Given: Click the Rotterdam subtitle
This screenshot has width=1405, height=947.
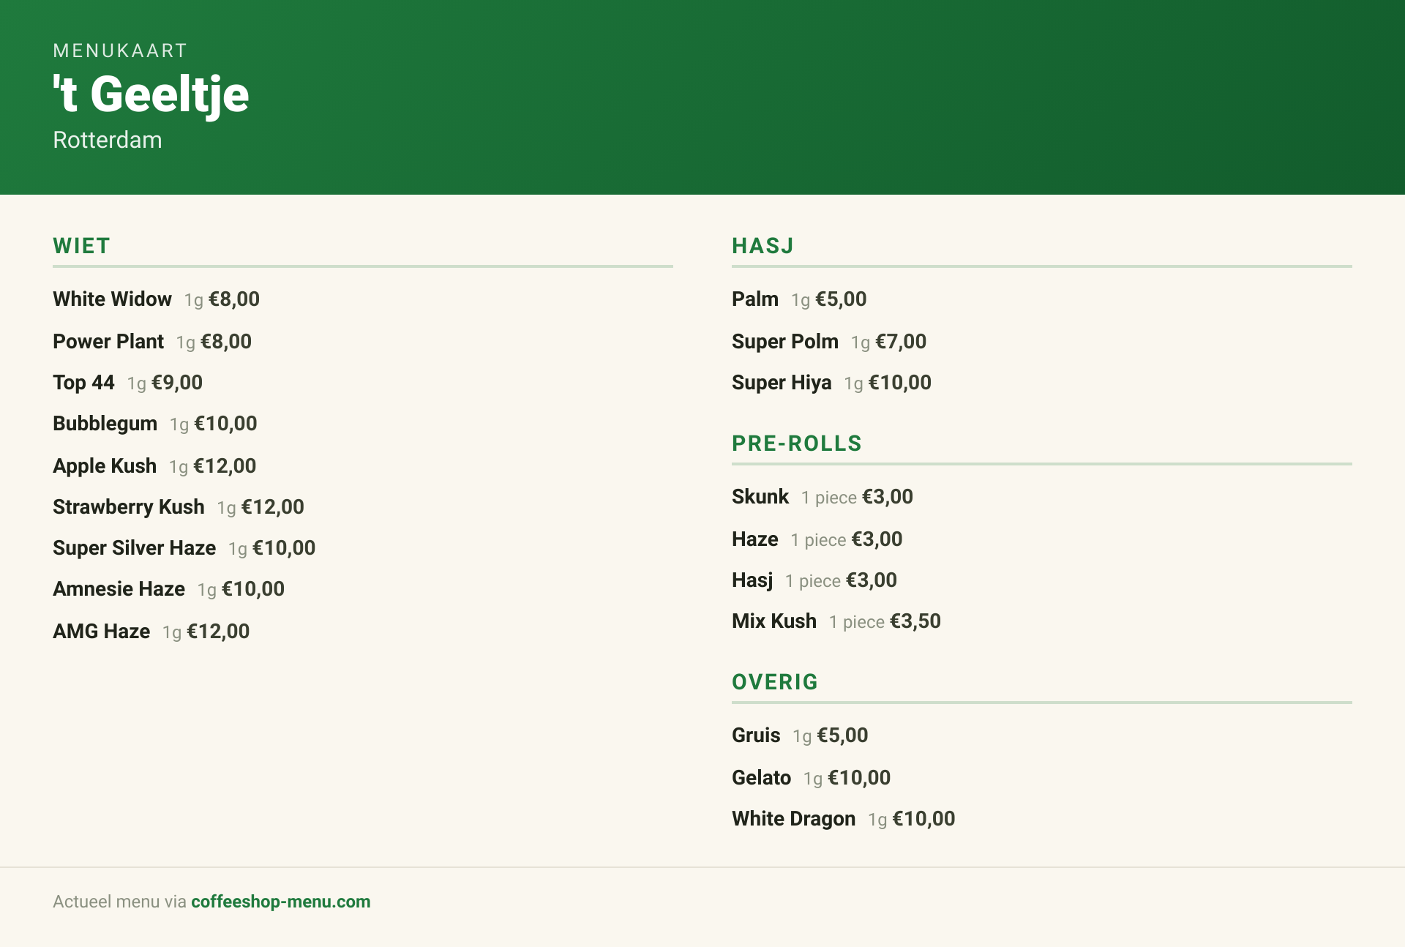Looking at the screenshot, I should tap(108, 140).
